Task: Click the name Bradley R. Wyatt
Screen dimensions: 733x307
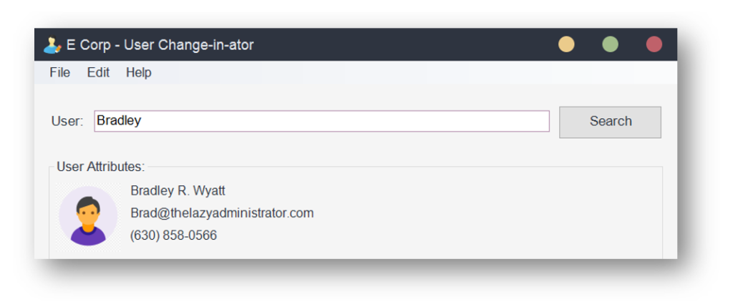Action: pos(178,190)
